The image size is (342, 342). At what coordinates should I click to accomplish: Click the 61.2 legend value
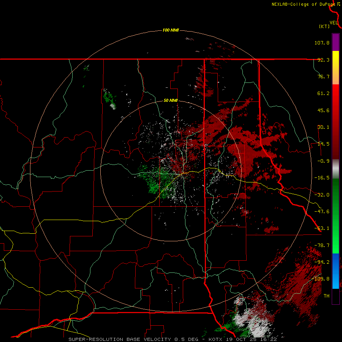[x=323, y=93]
